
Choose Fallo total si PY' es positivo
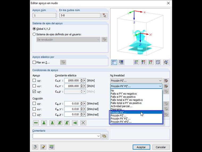point(136,103)
